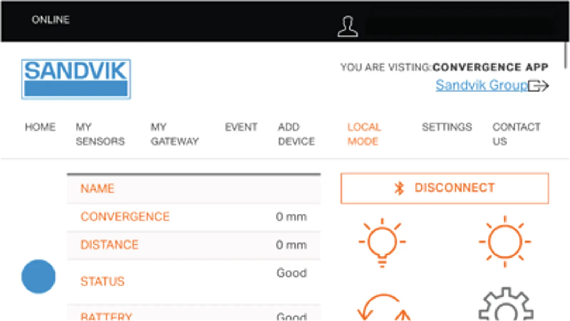
Task: Click the page scrollbar thumb
Action: (x=566, y=55)
